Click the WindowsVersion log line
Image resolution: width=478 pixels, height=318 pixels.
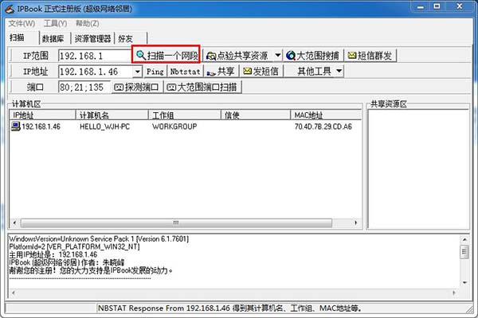point(99,238)
